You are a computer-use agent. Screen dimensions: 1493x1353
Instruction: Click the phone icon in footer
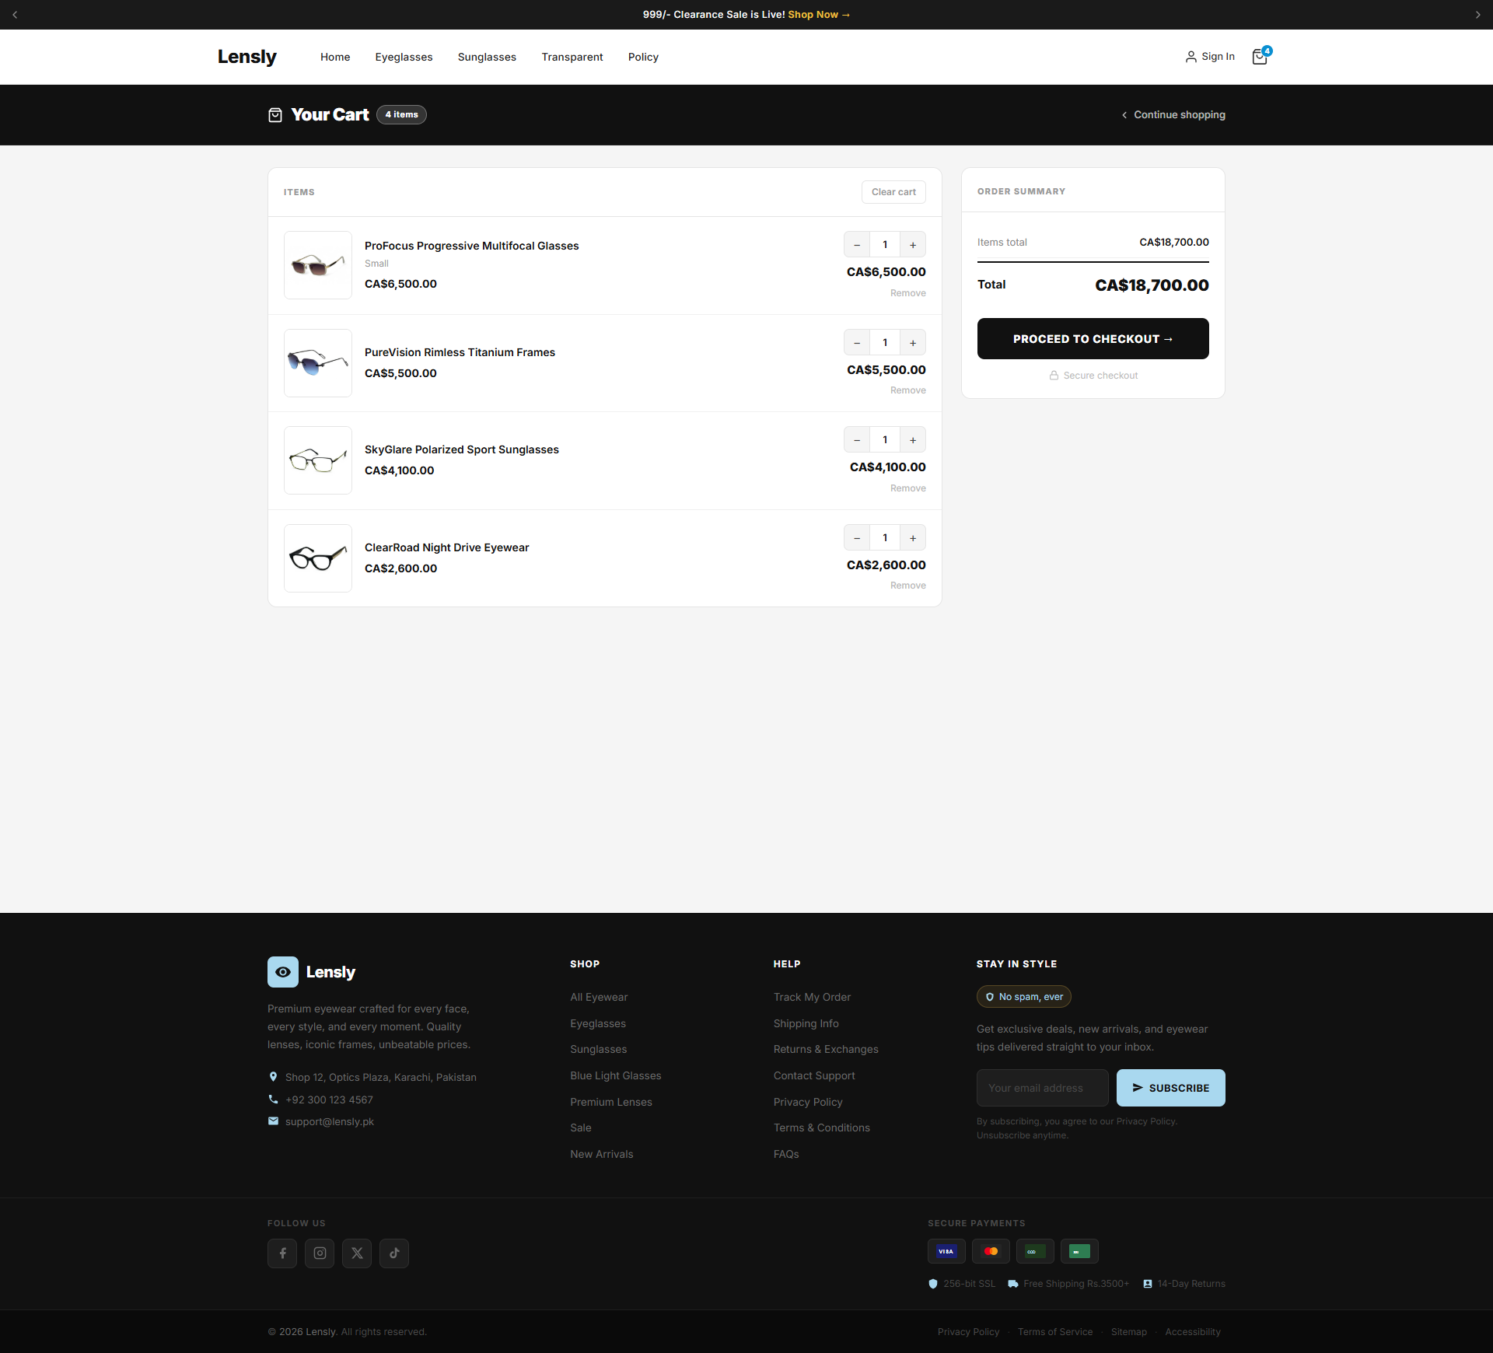pos(273,1099)
